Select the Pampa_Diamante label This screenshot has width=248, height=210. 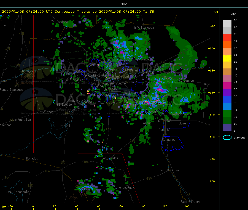pyautogui.click(x=11, y=90)
